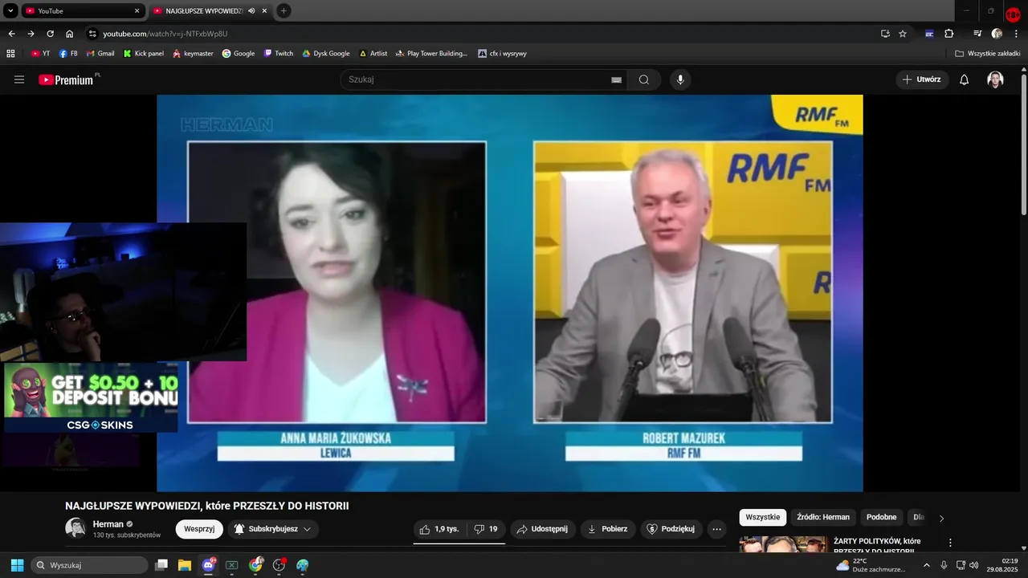Like the video (1,9 tys.)
The image size is (1028, 578).
click(x=439, y=529)
